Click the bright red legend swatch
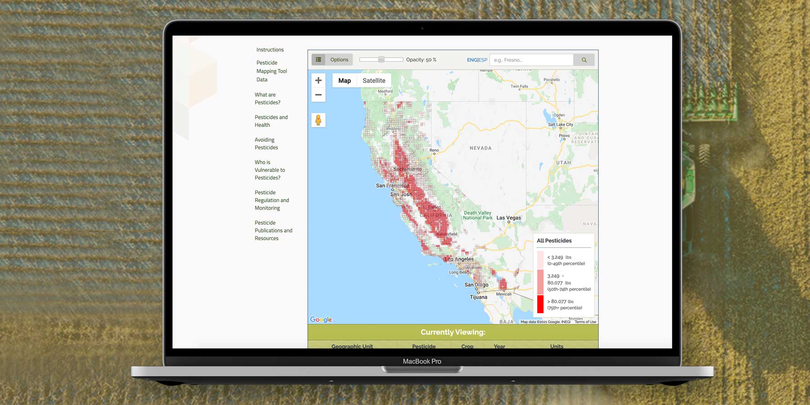The image size is (810, 405). pos(540,304)
